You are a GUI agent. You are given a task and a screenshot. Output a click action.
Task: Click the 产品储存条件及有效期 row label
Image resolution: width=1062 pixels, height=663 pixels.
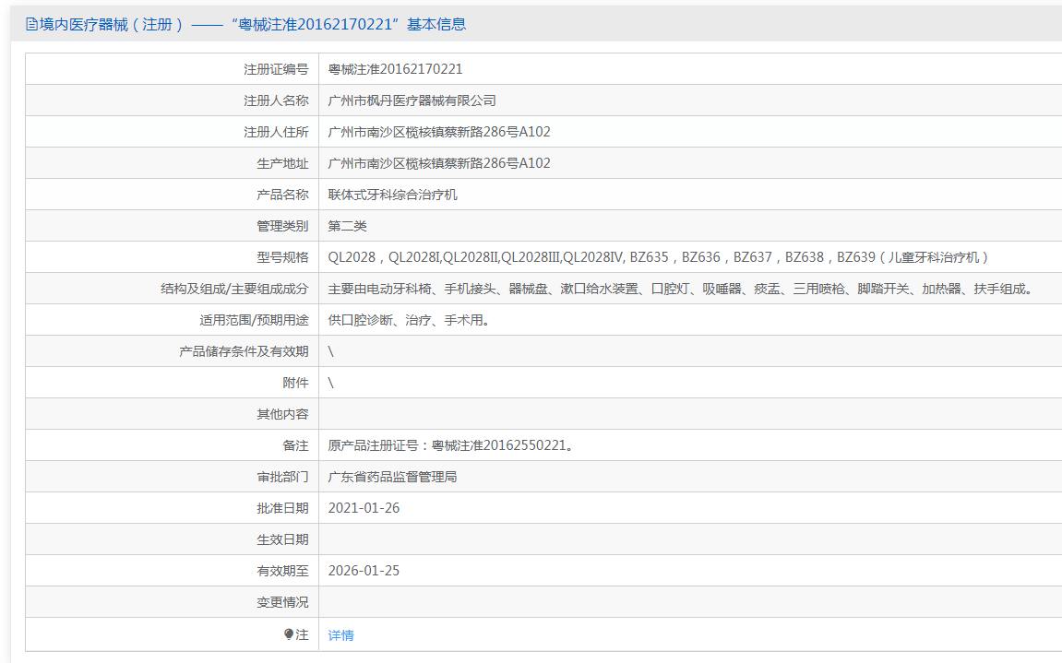pyautogui.click(x=244, y=351)
